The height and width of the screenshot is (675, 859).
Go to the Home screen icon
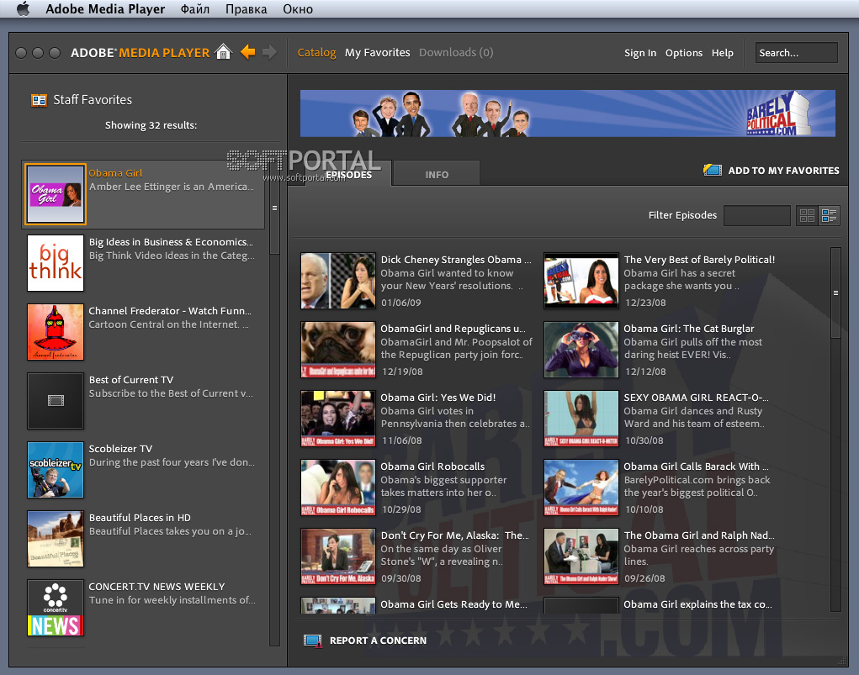[224, 52]
